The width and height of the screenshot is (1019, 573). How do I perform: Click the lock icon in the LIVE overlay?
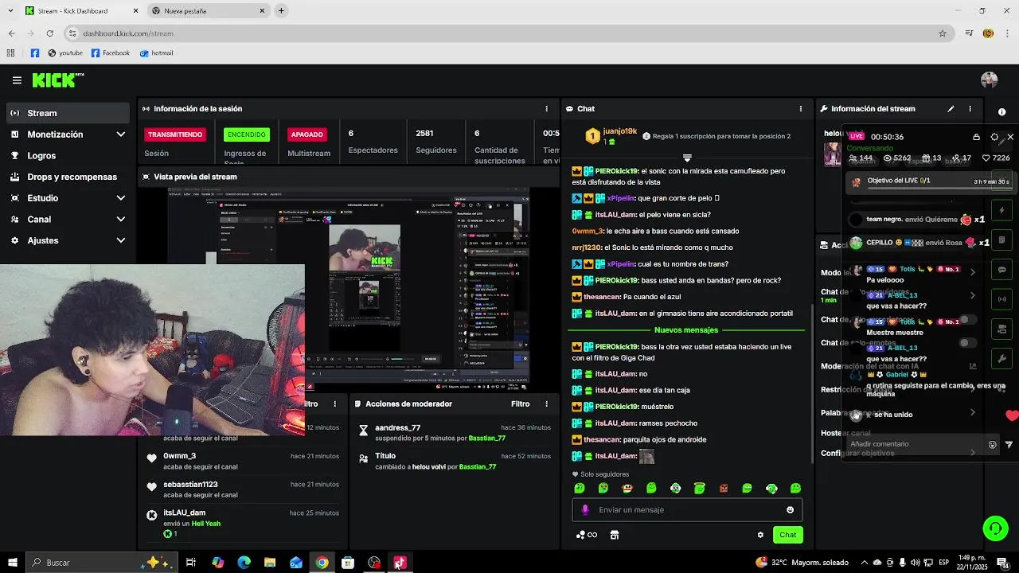pyautogui.click(x=976, y=137)
